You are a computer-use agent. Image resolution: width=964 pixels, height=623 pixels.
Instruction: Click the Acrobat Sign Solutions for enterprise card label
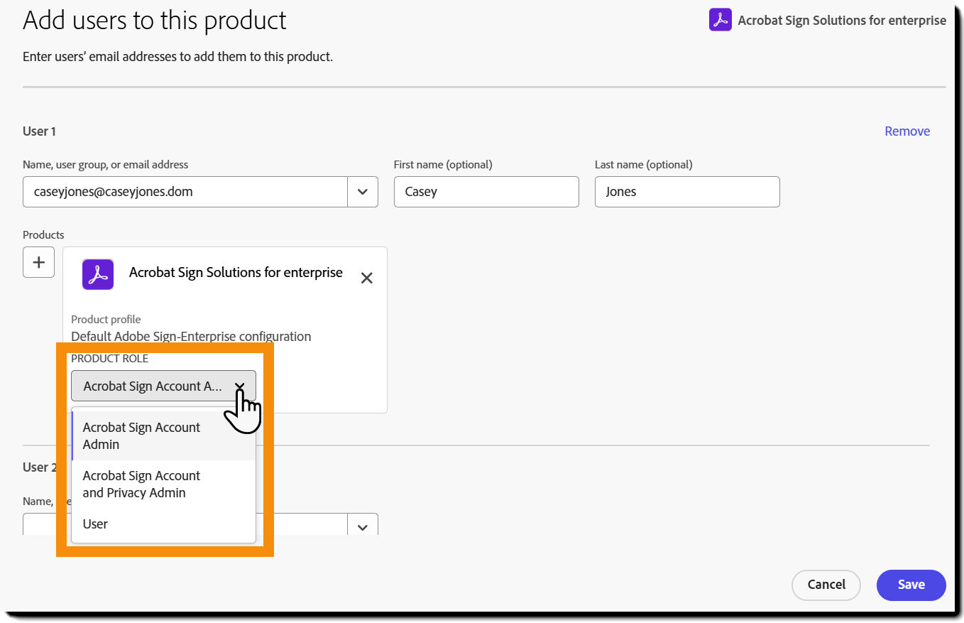(x=235, y=272)
